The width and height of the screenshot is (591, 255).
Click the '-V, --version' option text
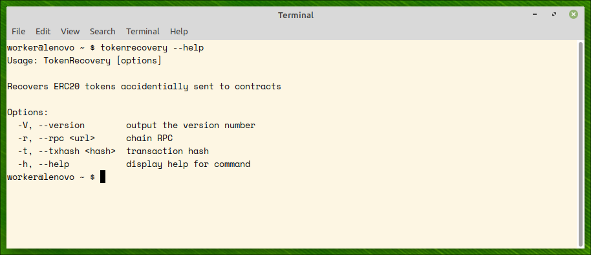(x=51, y=126)
